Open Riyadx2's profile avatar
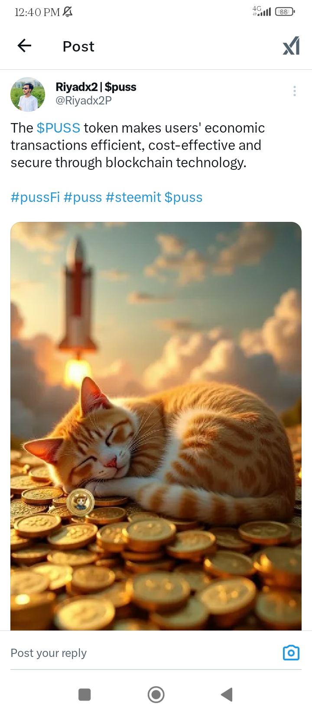The height and width of the screenshot is (715, 312). [x=28, y=94]
